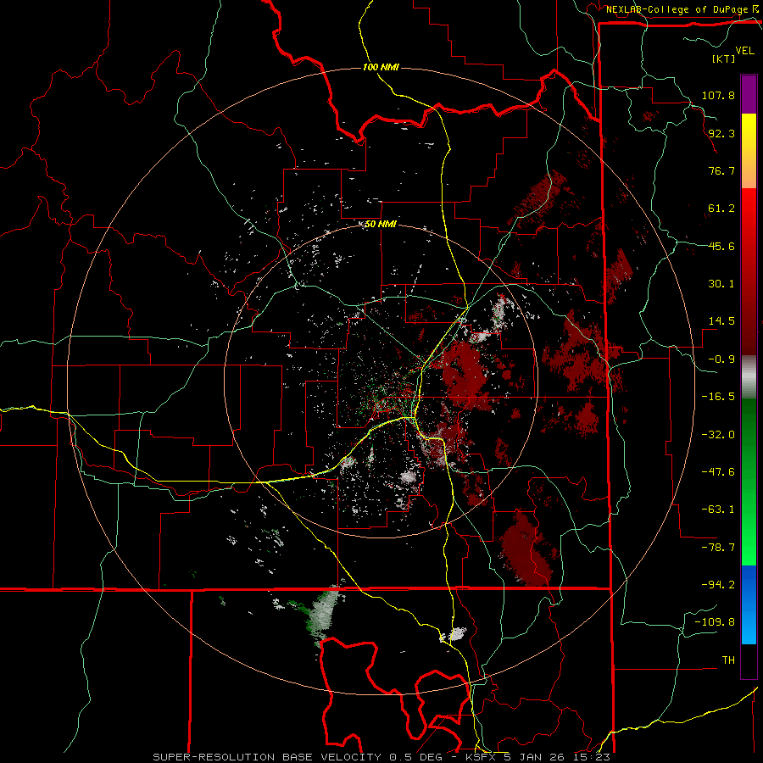Image resolution: width=763 pixels, height=763 pixels.
Task: Select the -16.5 velocity legend value
Action: click(718, 397)
